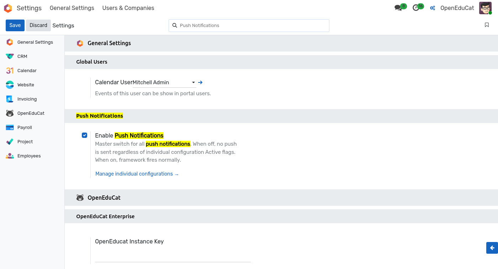Click the Global Users section heading
The height and width of the screenshot is (269, 498).
(92, 62)
